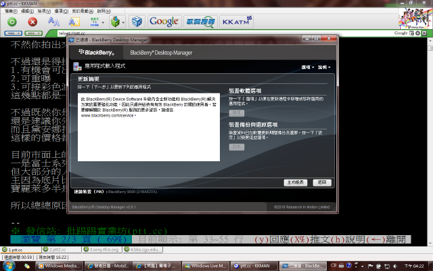Click the green connect icon in KKMAN toolbar
Image resolution: width=433 pixels, height=271 pixels.
12,22
